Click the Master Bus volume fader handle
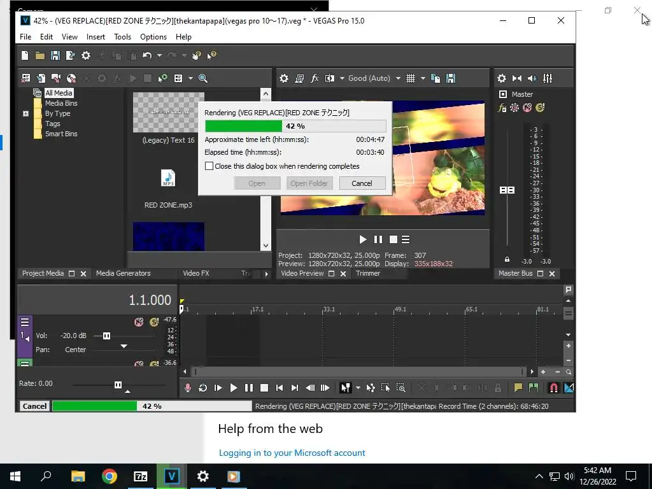Image resolution: width=652 pixels, height=489 pixels. coord(507,190)
